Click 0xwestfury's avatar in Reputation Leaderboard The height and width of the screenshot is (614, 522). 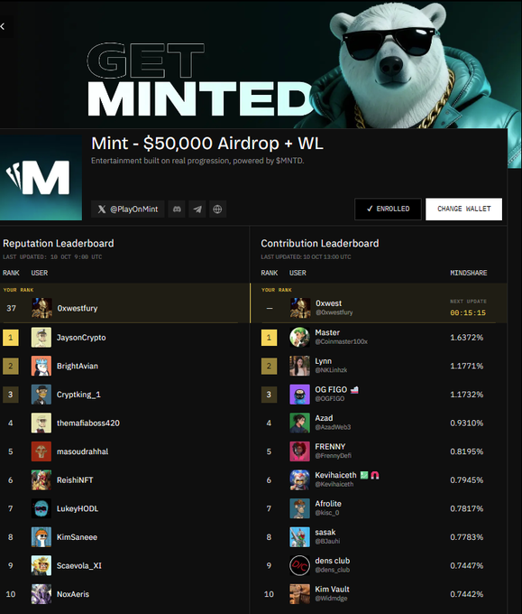click(41, 308)
